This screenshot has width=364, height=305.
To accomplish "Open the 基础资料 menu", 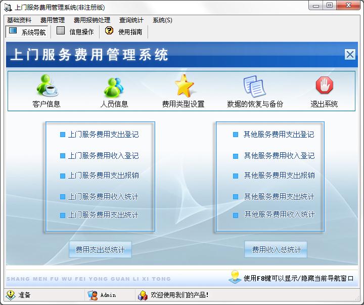I will click(19, 20).
